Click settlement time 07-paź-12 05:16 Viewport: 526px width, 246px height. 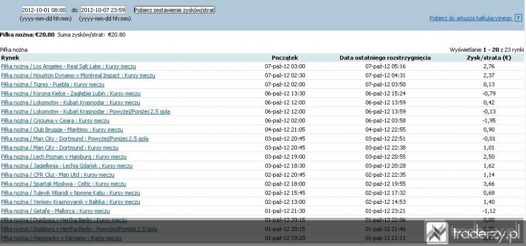(385, 66)
